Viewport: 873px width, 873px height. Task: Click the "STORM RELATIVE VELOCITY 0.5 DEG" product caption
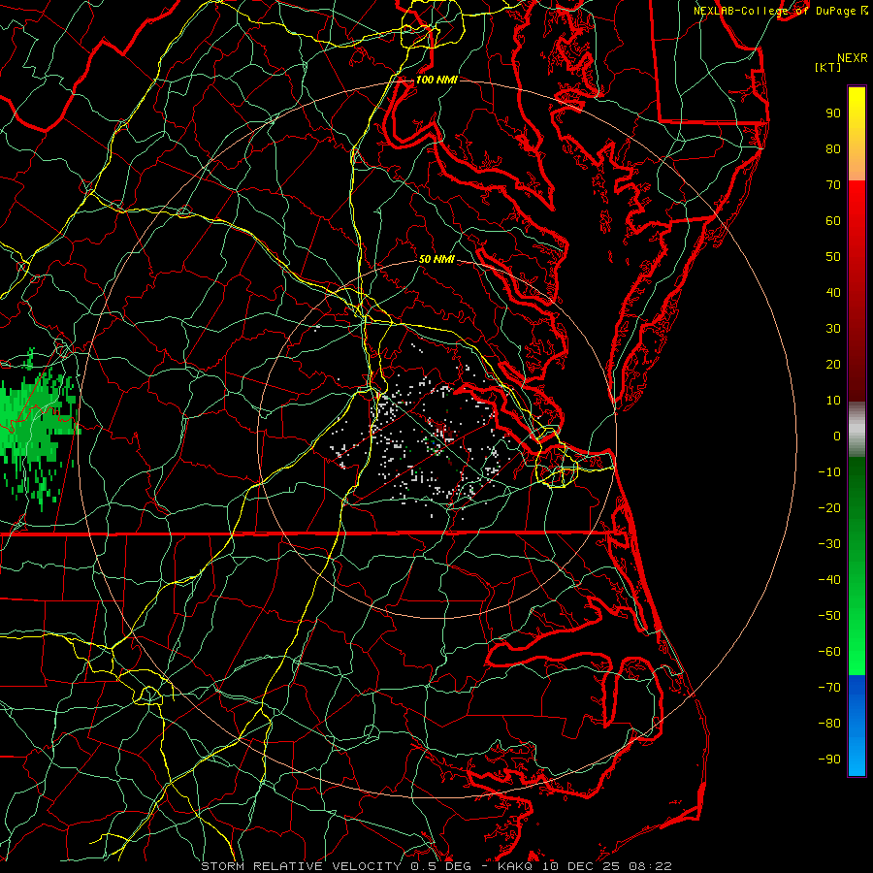(336, 866)
